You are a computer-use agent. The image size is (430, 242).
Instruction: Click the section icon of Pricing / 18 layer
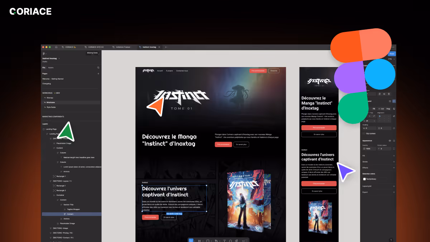51,233
